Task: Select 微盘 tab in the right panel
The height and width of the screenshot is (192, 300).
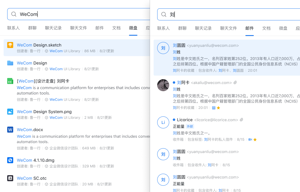Action: 283,28
